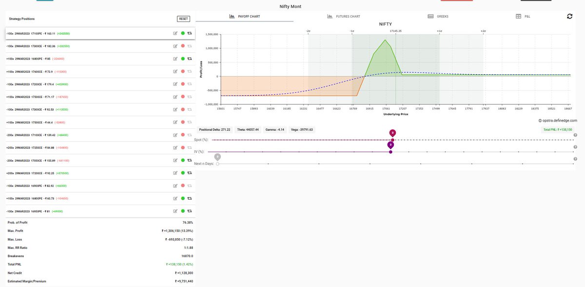This screenshot has width=585, height=287.
Task: Reverse the 16800PE ₹85 position
Action: (x=190, y=59)
